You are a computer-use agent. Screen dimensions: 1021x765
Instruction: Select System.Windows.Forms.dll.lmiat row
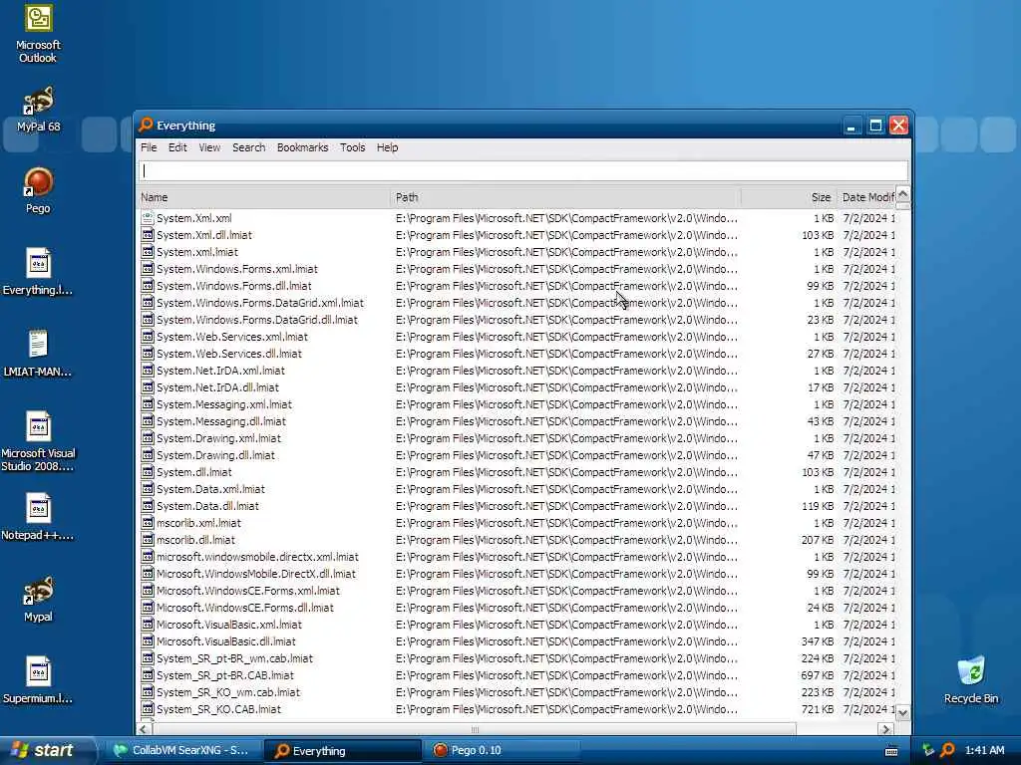(x=517, y=286)
